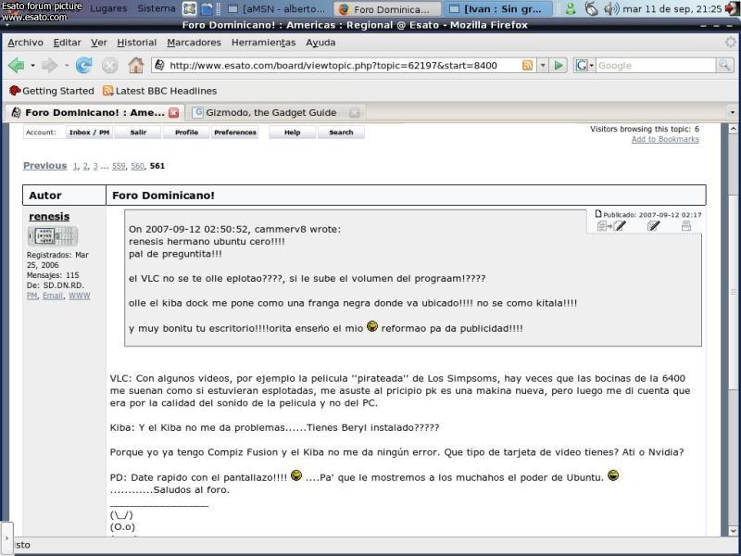Click the quote-reply icon on the post

pos(612,226)
